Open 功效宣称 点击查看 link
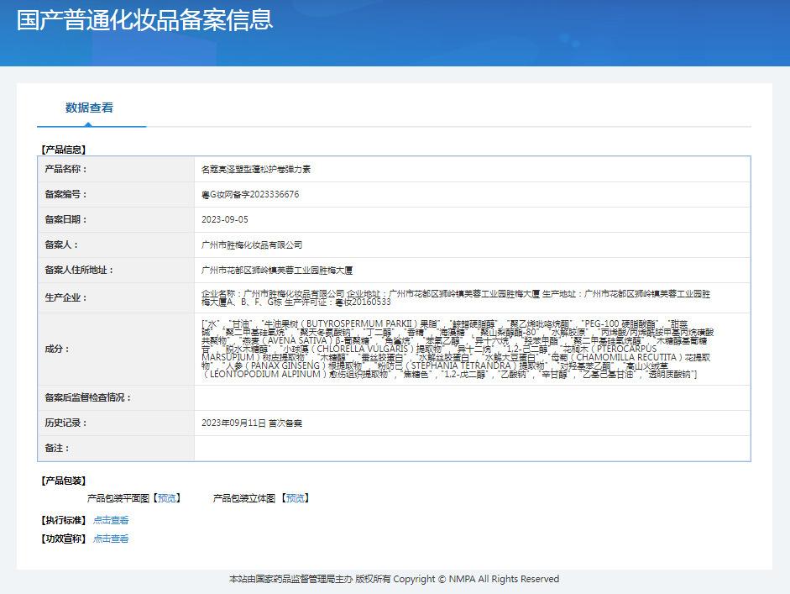This screenshot has width=790, height=594. 111,539
